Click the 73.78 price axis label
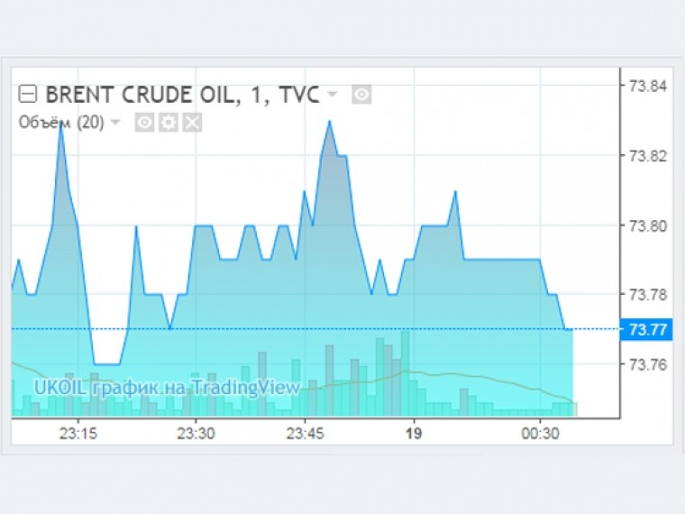Image resolution: width=685 pixels, height=514 pixels. click(647, 295)
